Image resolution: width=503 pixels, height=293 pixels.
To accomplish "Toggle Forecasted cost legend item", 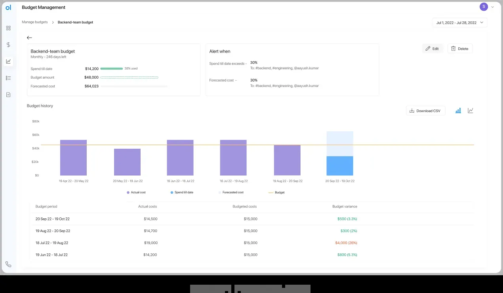I will point(231,193).
